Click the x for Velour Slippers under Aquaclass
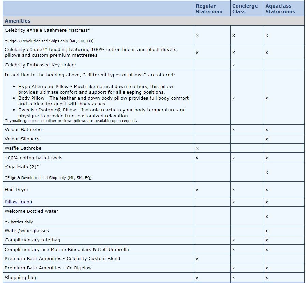 (267, 139)
